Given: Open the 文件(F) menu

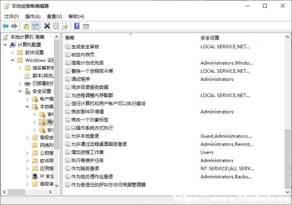Looking at the screenshot, I should tap(12, 17).
